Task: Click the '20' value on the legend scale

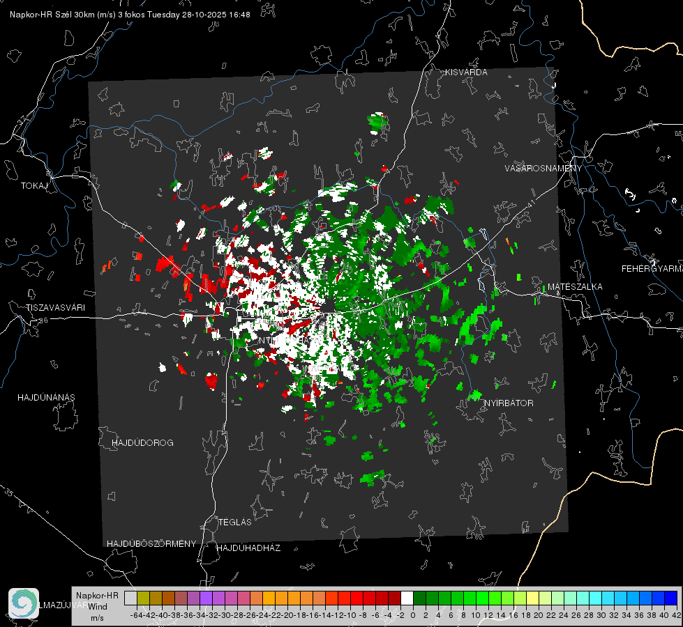Action: click(539, 615)
